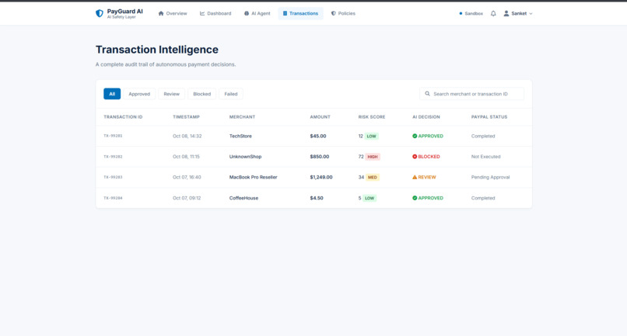
Task: Click the AI Decision column header
Action: (426, 117)
